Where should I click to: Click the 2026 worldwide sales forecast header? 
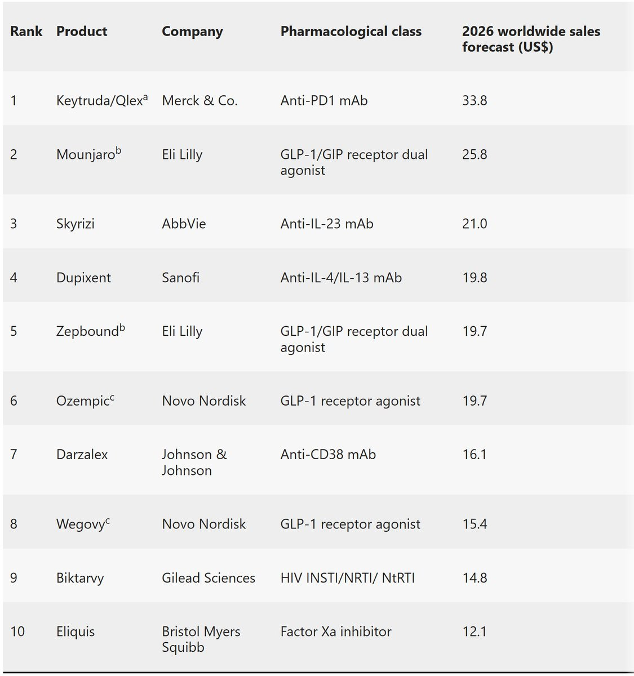tap(531, 39)
